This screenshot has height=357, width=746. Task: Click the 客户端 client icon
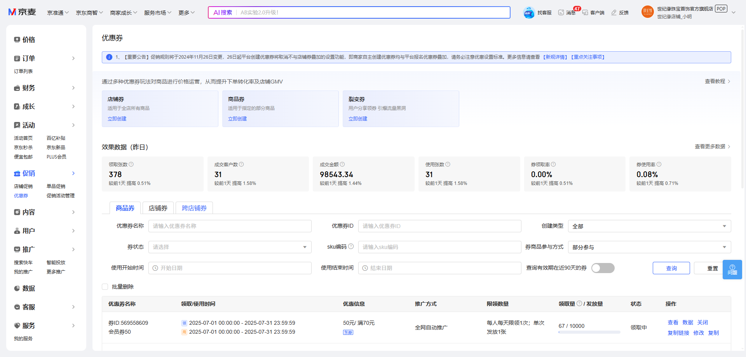pos(585,12)
